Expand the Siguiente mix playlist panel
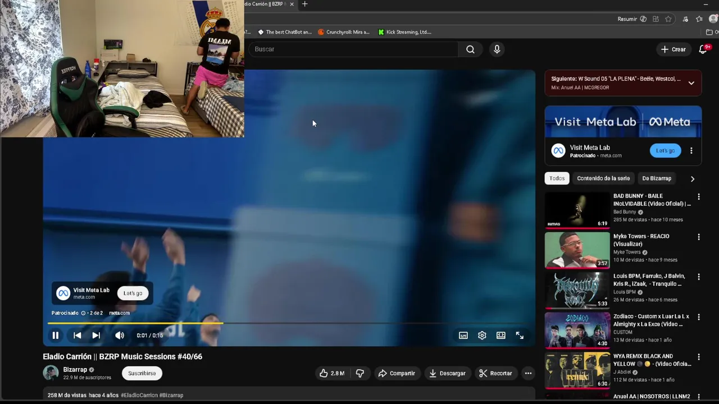 click(x=691, y=83)
